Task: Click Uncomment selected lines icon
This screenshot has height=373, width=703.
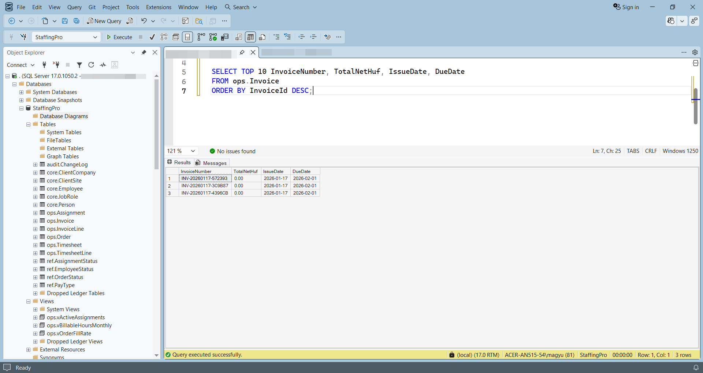Action: [x=288, y=37]
